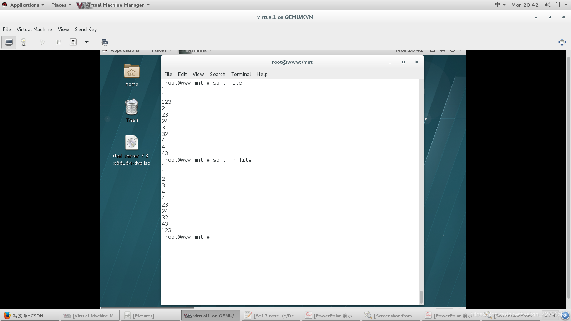Switch to Virtual Machine Manager taskbar item

90,316
